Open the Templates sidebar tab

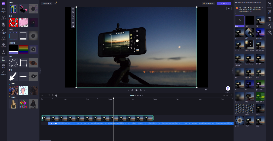click(3, 24)
